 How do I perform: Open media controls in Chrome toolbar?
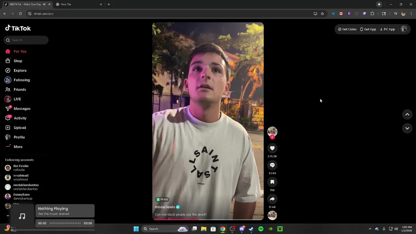coord(396,14)
